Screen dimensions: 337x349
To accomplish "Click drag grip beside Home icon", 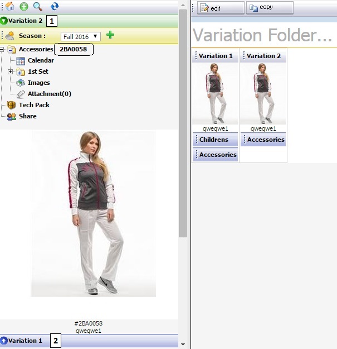I will point(2,6).
